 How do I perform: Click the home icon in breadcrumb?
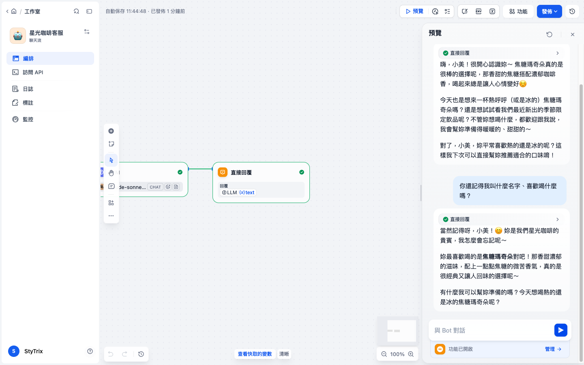pyautogui.click(x=14, y=11)
